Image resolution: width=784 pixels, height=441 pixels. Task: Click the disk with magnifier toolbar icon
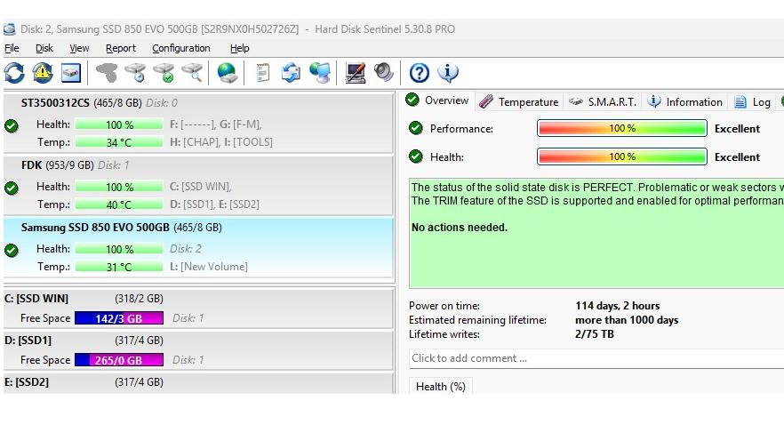(193, 73)
